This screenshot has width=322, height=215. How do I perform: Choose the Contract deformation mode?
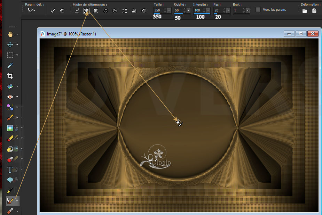click(x=96, y=11)
